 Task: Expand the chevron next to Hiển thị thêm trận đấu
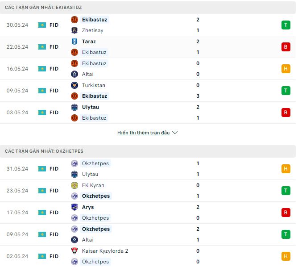175,133
